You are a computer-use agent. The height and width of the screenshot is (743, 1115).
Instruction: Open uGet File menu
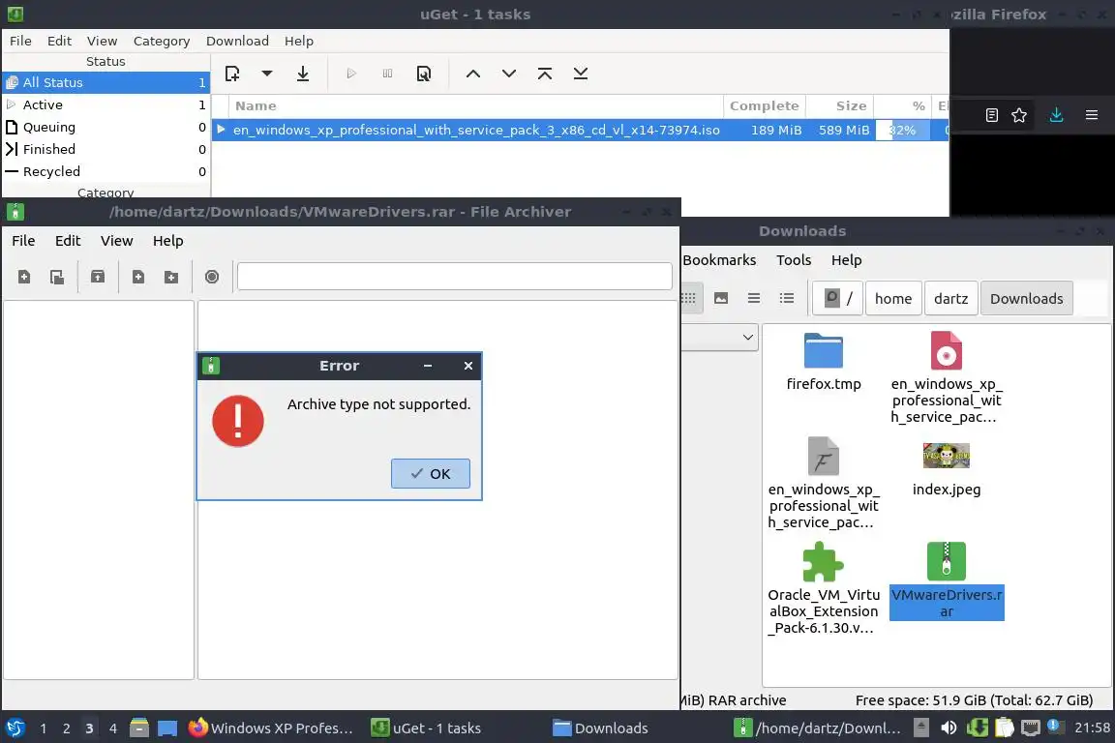tap(20, 42)
